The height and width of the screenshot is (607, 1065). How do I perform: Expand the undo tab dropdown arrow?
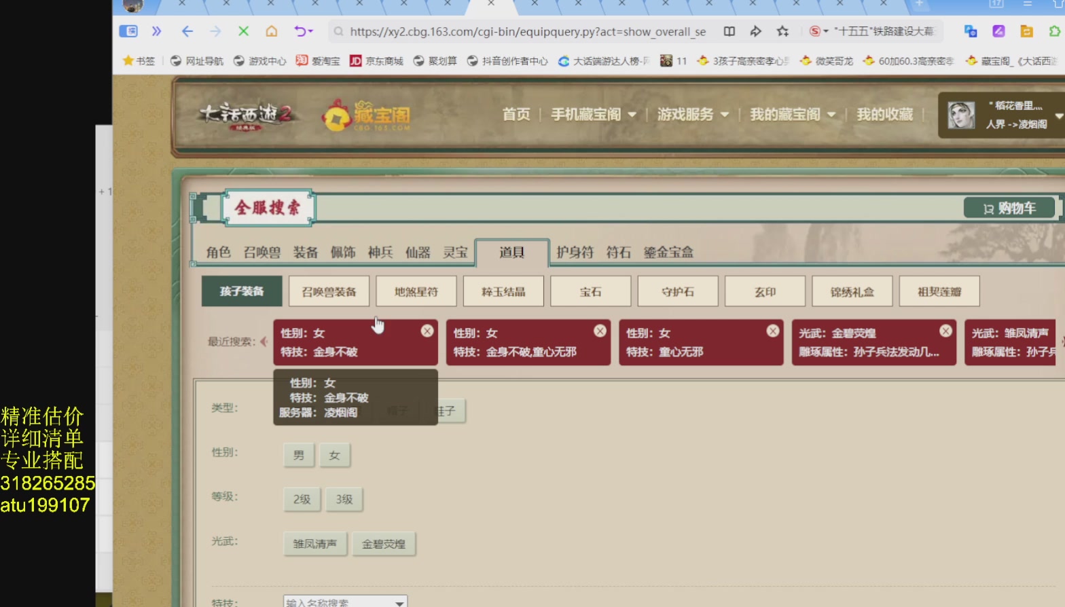(x=311, y=31)
